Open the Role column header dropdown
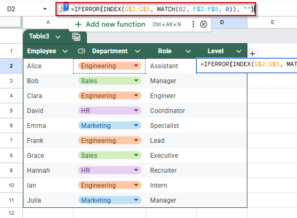The image size is (297, 218). 188,51
